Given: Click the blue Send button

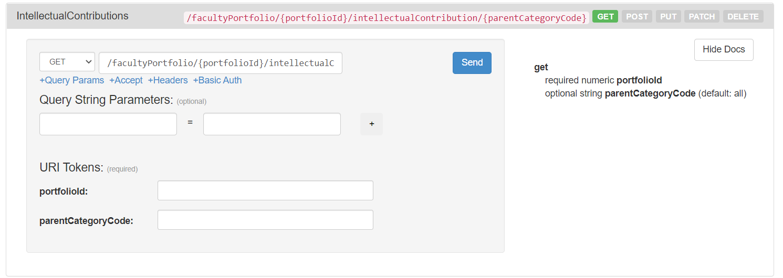Looking at the screenshot, I should (x=472, y=63).
